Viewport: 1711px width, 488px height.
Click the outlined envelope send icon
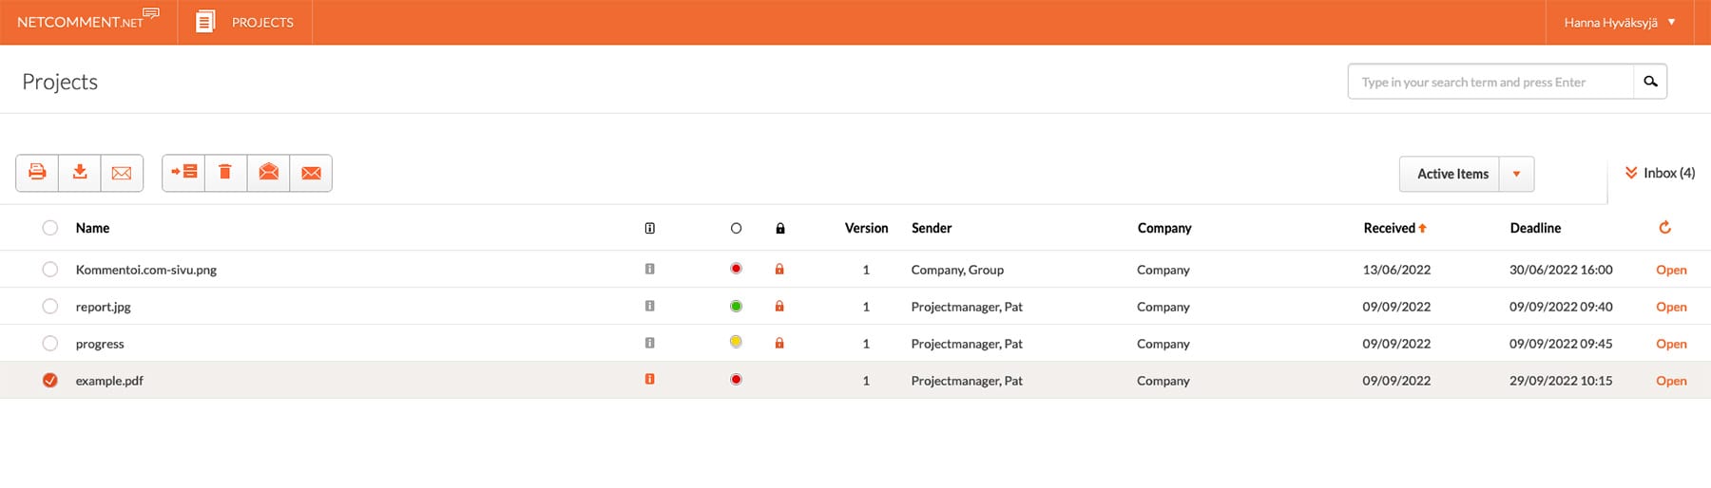click(122, 173)
